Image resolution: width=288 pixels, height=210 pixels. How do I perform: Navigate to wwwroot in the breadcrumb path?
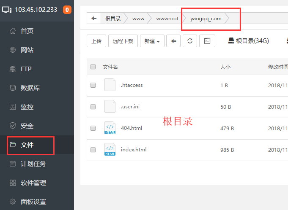click(x=167, y=19)
